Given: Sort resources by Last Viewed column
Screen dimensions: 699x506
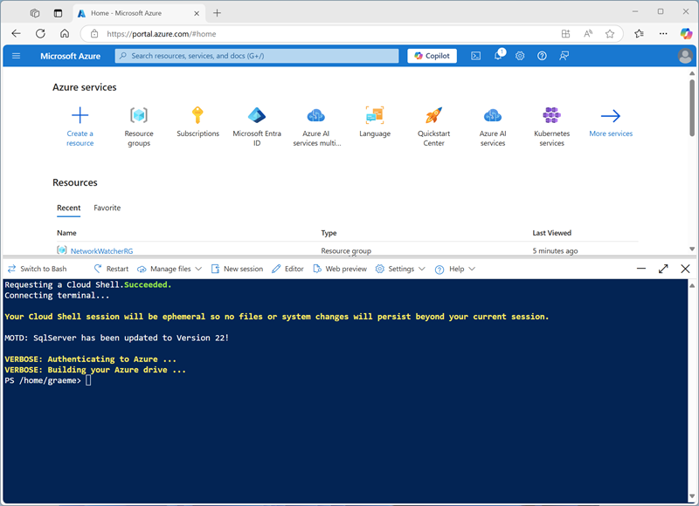Looking at the screenshot, I should [552, 233].
